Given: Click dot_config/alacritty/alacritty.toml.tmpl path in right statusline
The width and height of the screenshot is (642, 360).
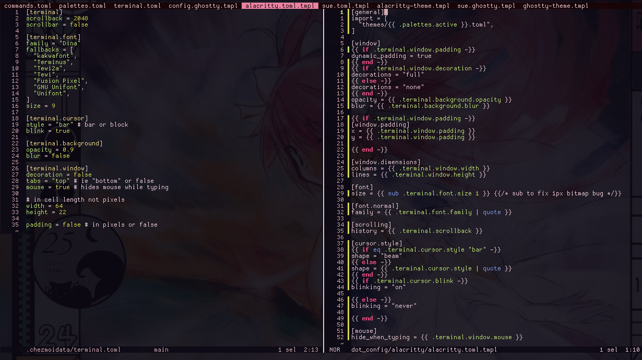Looking at the screenshot, I should (x=424, y=350).
